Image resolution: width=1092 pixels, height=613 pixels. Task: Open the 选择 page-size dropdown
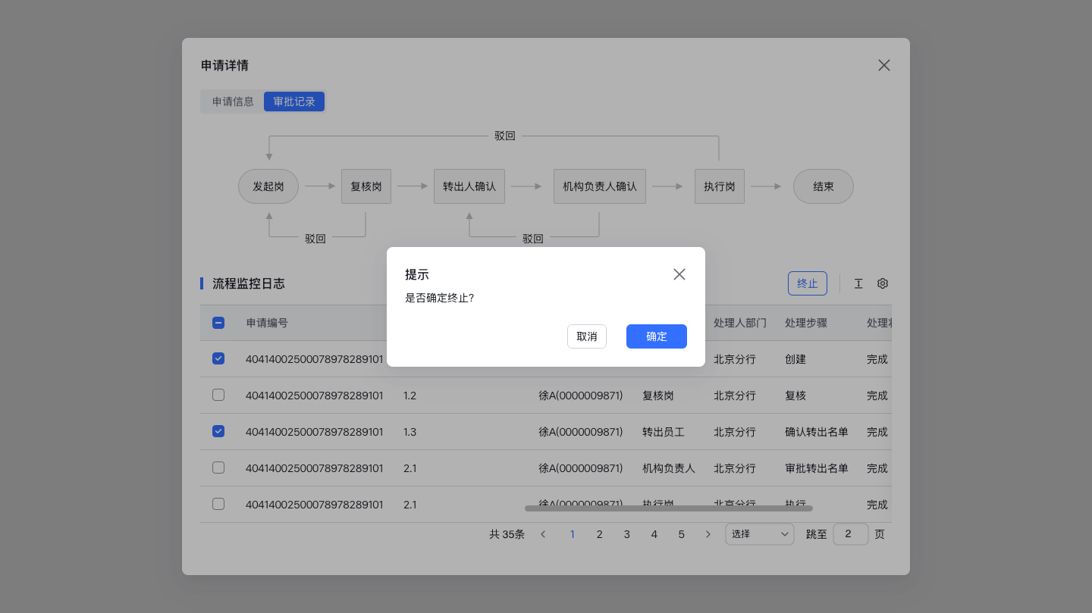(760, 534)
